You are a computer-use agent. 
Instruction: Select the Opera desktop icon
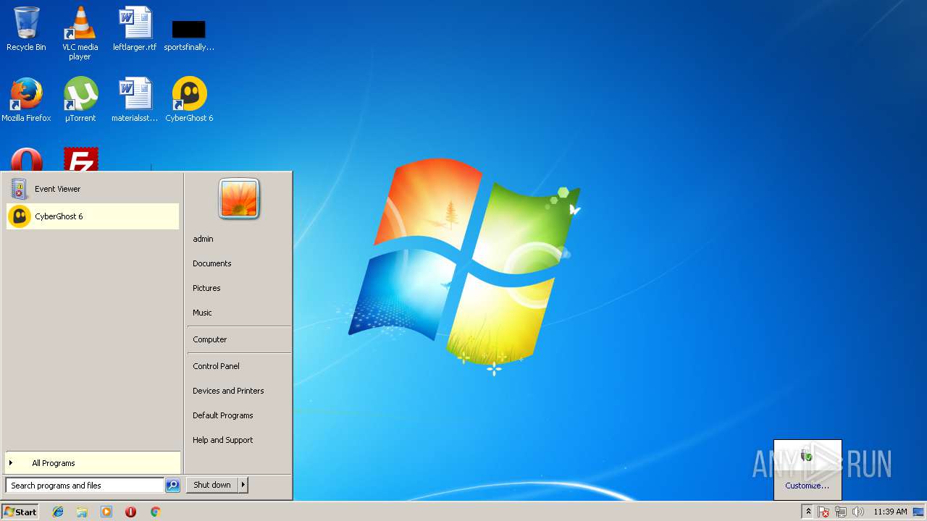point(26,159)
